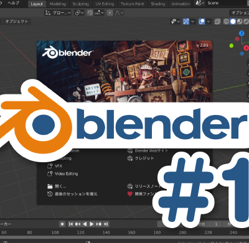The image size is (249, 243).
Task: Click the lower blue negative-Z gizmo ball
Action: click(242, 53)
